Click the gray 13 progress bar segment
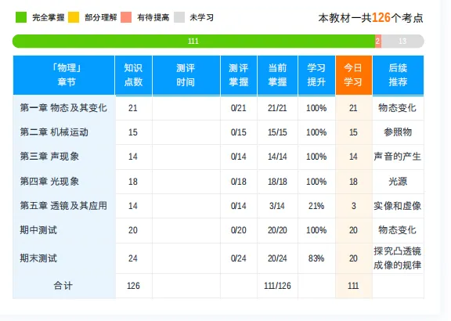This screenshot has height=321, width=451. (x=402, y=41)
